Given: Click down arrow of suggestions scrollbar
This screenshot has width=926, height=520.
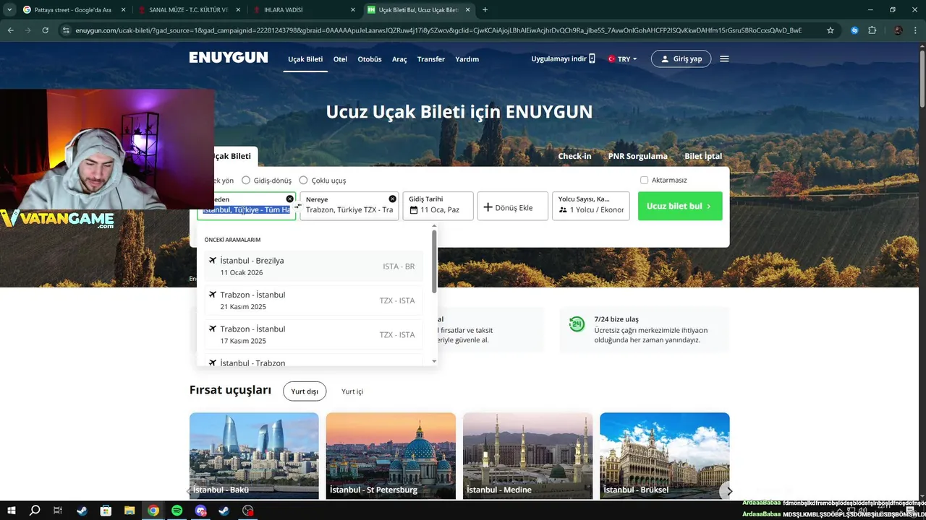Looking at the screenshot, I should click(434, 361).
